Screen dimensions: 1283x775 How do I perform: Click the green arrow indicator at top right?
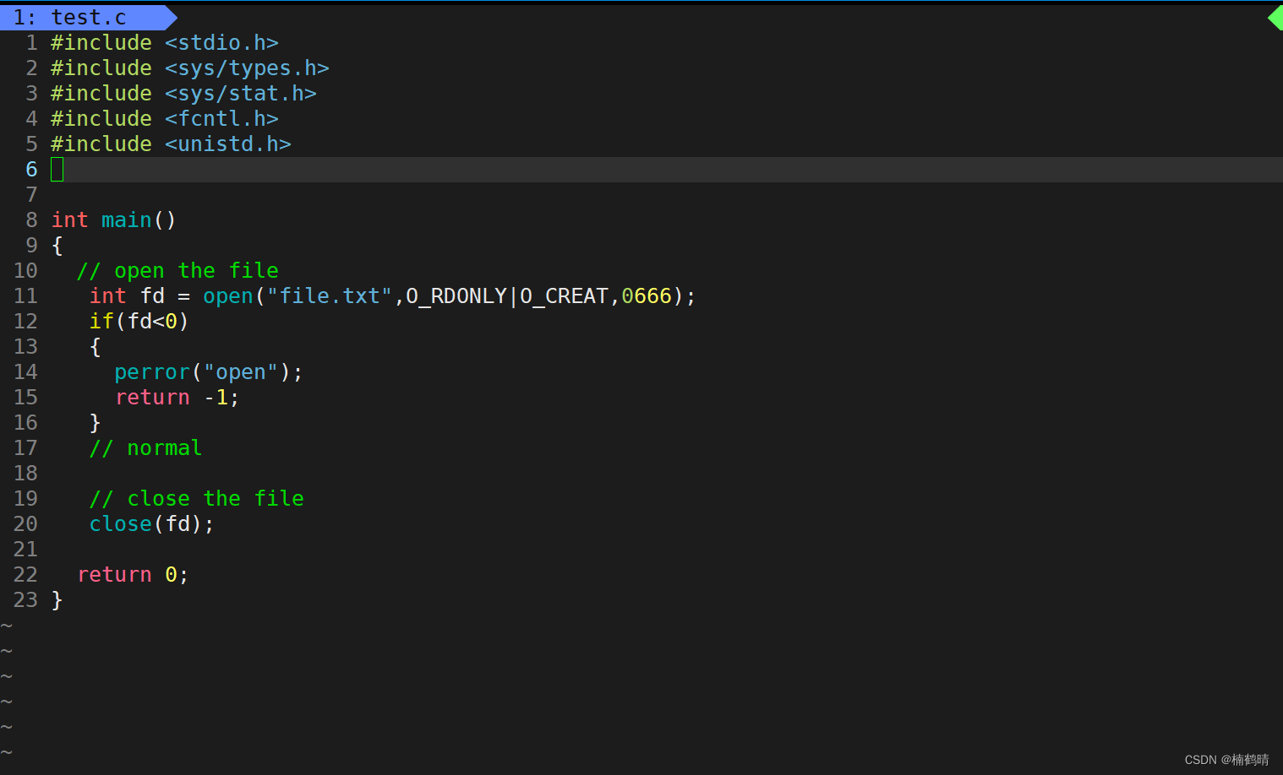[1275, 17]
